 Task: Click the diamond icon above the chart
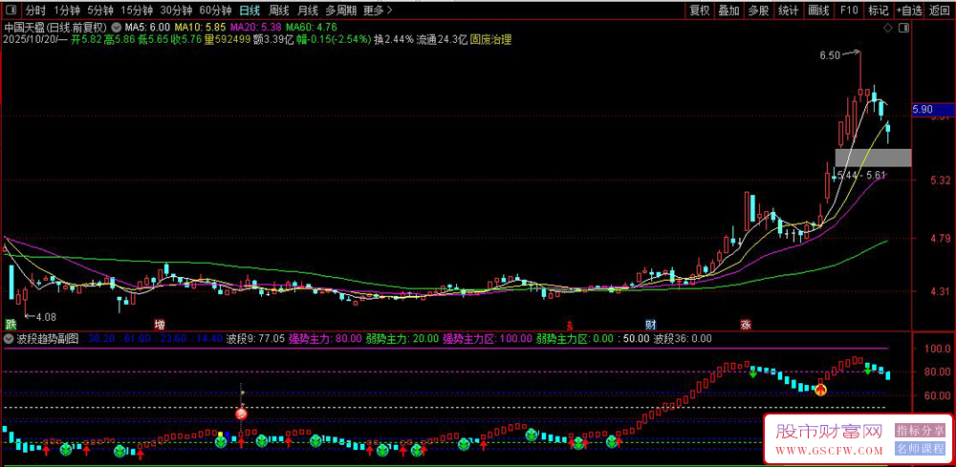[888, 28]
